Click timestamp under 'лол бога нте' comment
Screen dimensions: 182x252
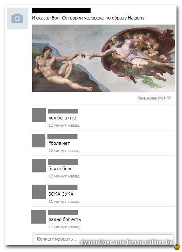pos(64,125)
